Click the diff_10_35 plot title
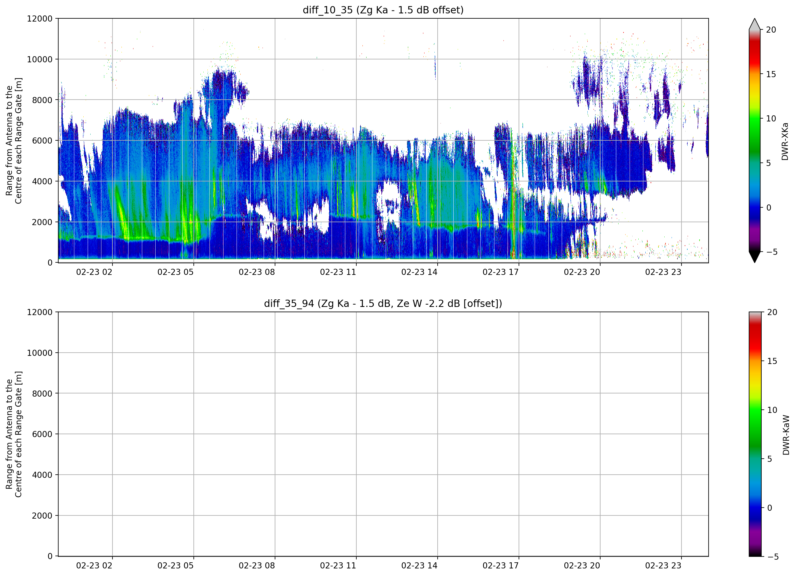 coord(383,10)
